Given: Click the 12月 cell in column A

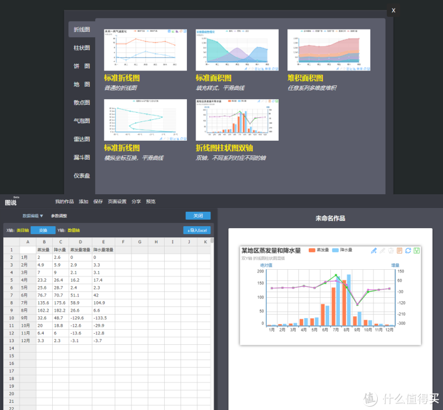Looking at the screenshot, I should [x=27, y=340].
